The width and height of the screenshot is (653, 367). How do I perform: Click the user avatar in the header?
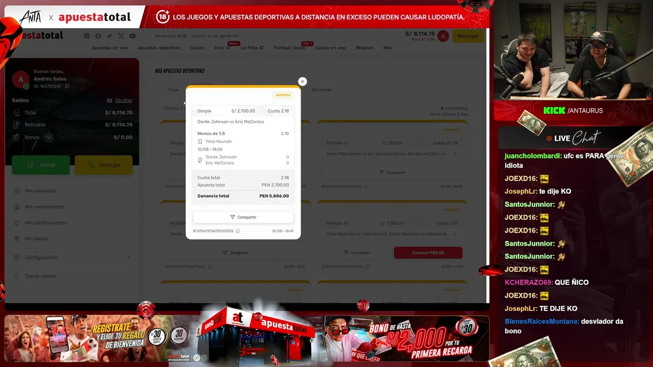tap(443, 36)
